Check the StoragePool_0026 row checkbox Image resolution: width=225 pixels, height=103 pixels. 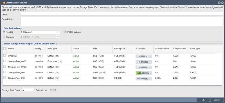click(4, 61)
